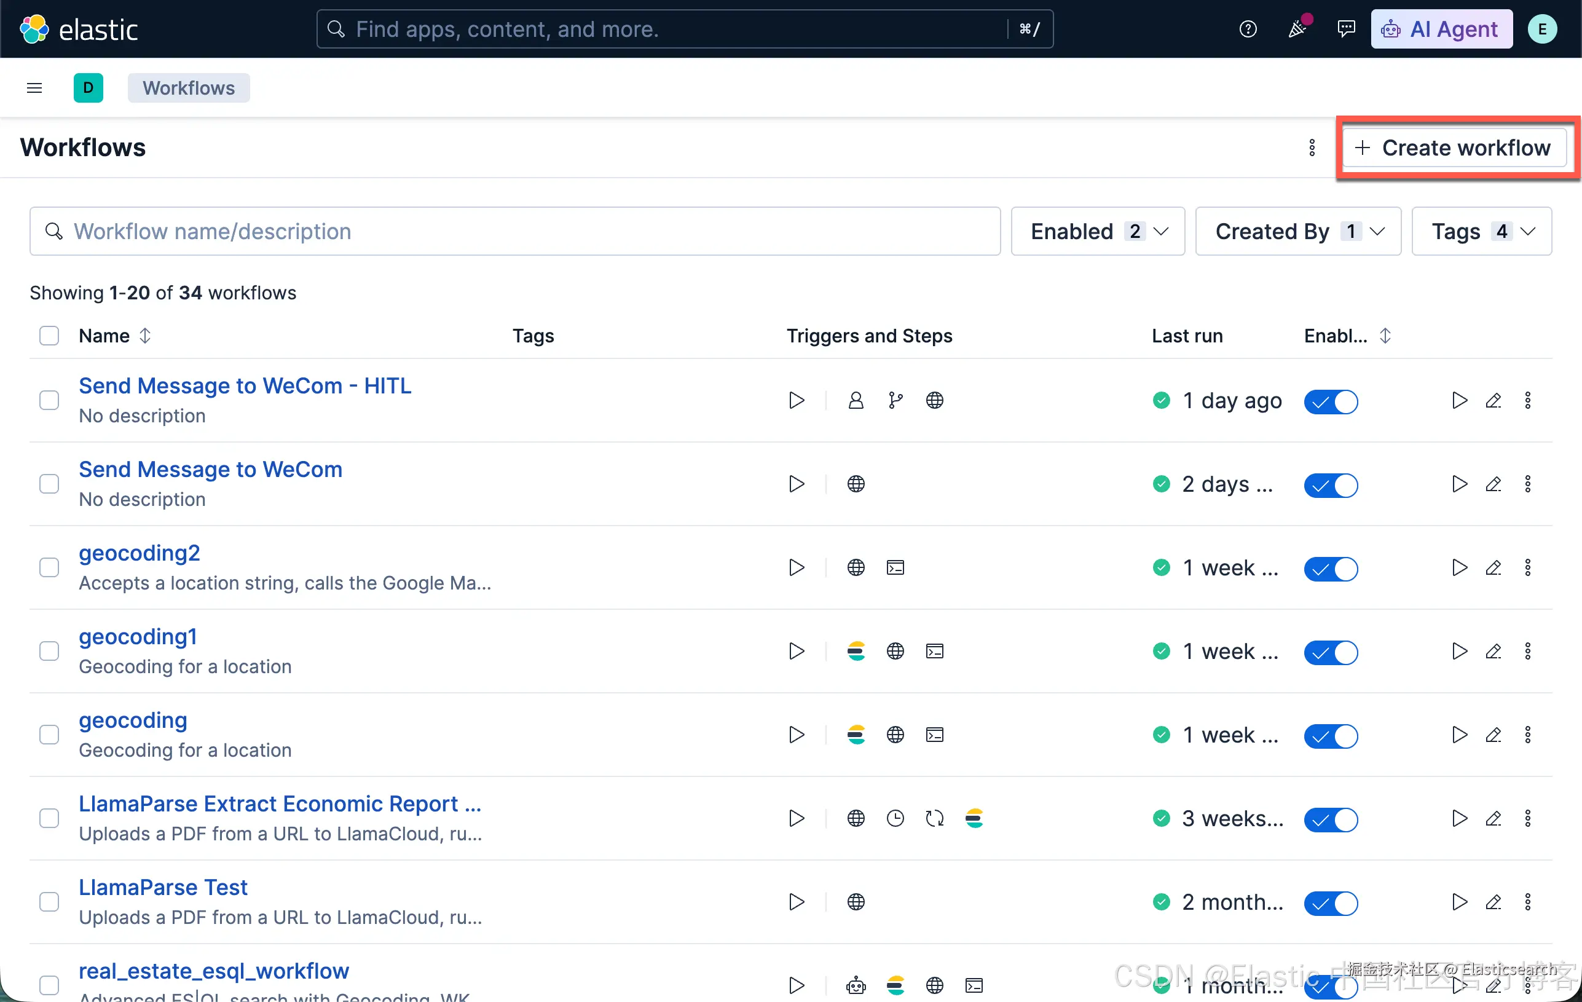Open the D space selector
The image size is (1582, 1002).
click(88, 88)
